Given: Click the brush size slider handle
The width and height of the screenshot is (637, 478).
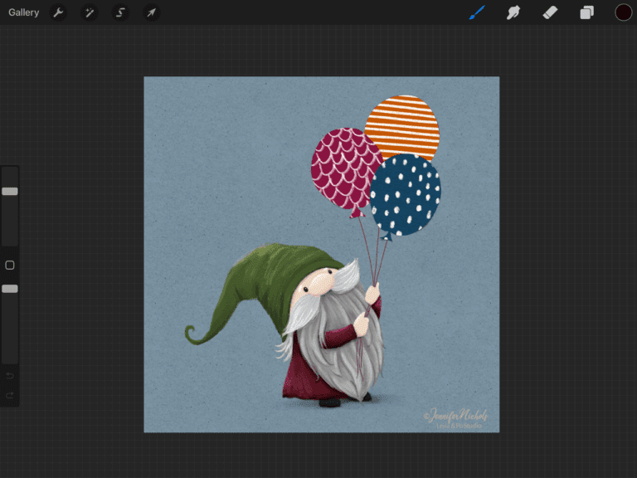Looking at the screenshot, I should tap(10, 191).
